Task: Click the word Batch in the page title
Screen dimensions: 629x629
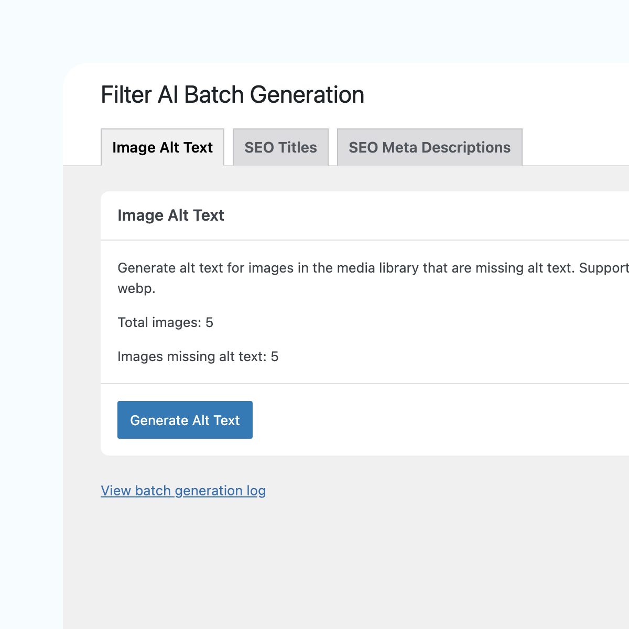Action: 214,95
